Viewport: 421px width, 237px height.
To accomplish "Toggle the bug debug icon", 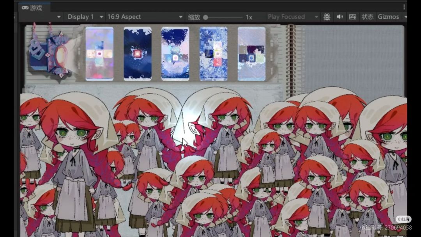I will pos(327,17).
